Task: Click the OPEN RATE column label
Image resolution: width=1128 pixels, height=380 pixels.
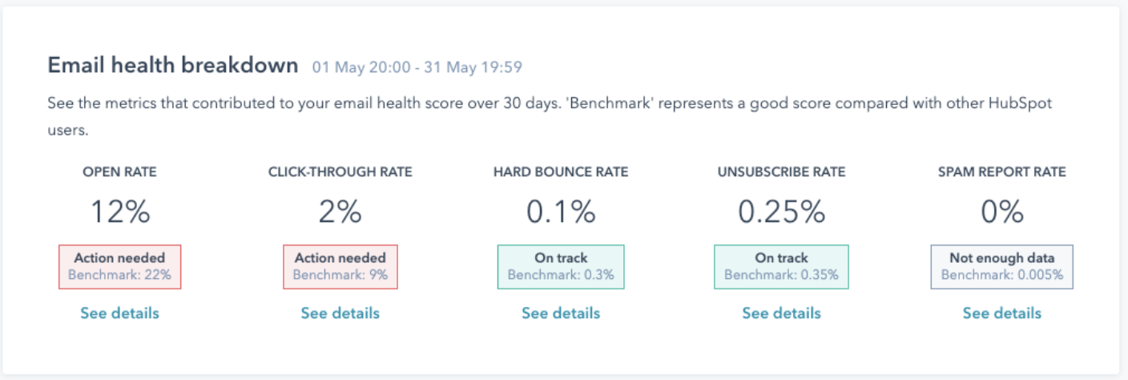Action: [119, 172]
